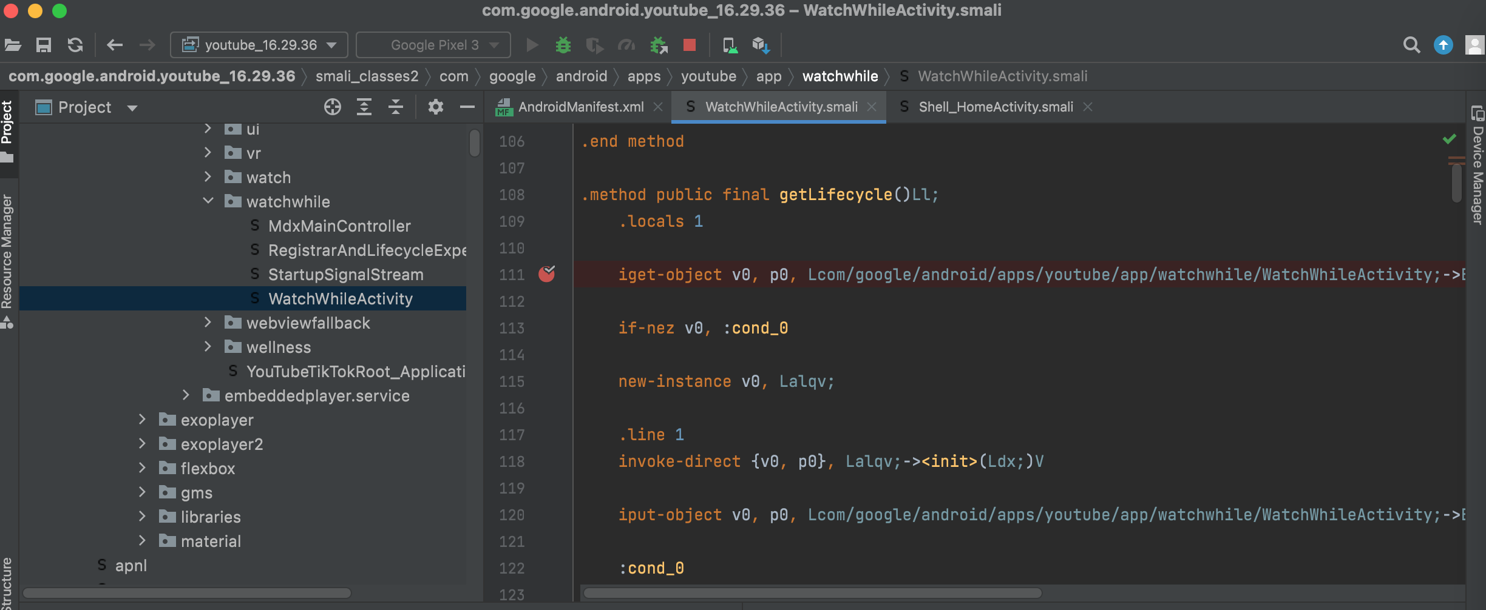The width and height of the screenshot is (1486, 610).
Task: Close the Shell_HomeActivity.smali tab
Action: 1088,107
